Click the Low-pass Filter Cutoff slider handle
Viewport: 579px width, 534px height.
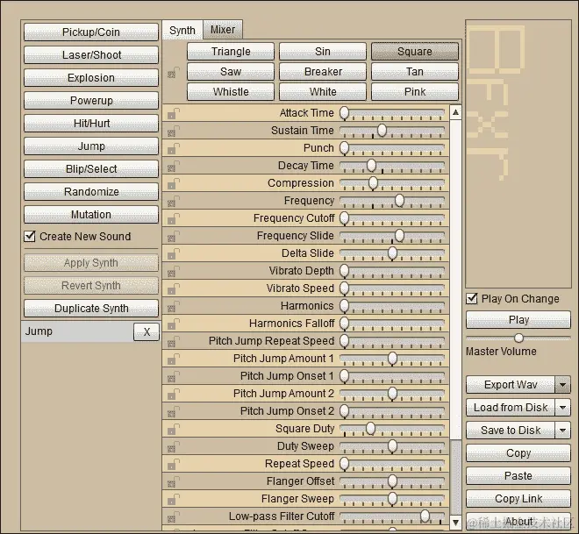[425, 516]
